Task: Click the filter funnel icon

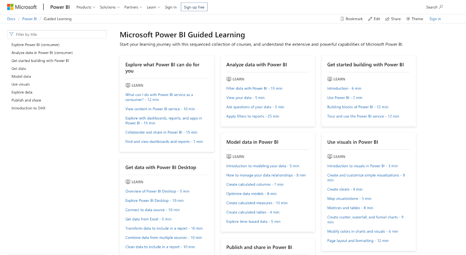Action: click(11, 34)
